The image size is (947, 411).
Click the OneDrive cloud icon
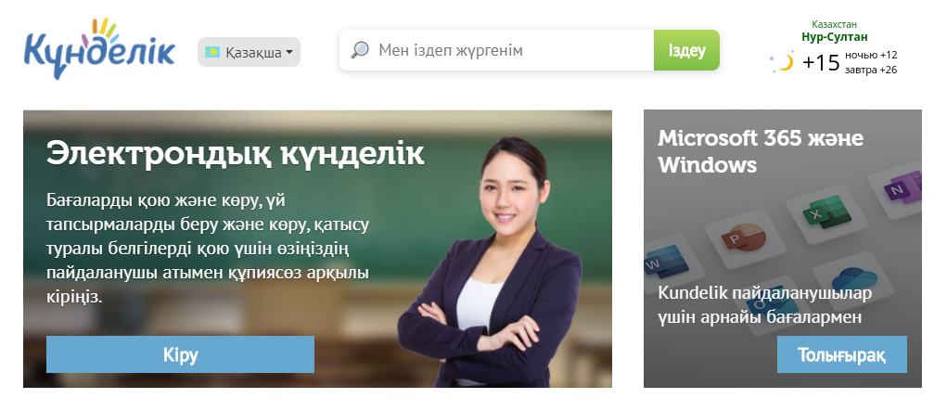pos(854,280)
